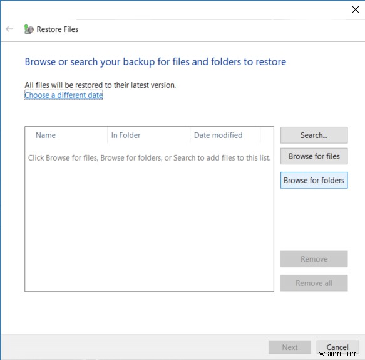Screen dimensions: 365x360
Task: Click the Restore Files wizard icon
Action: pos(29,29)
